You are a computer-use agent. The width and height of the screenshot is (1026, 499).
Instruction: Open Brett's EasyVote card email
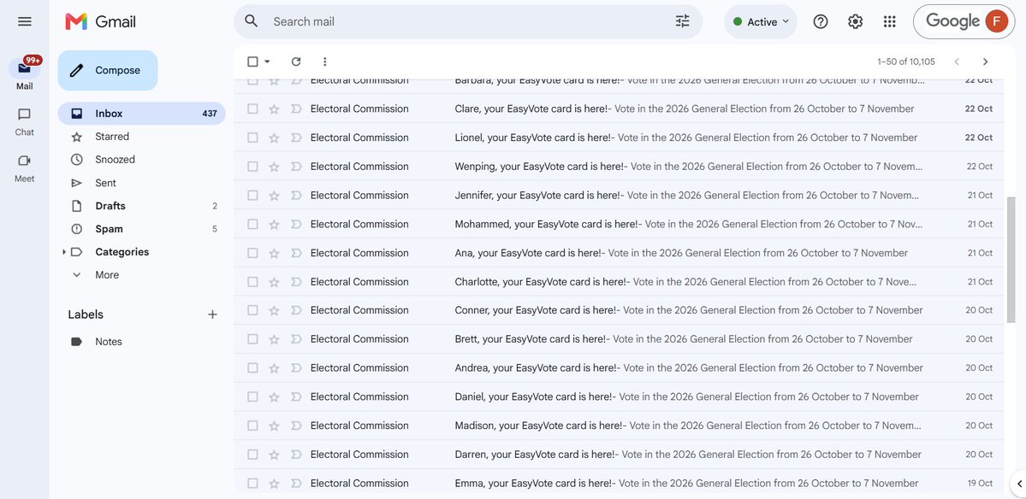click(619, 339)
